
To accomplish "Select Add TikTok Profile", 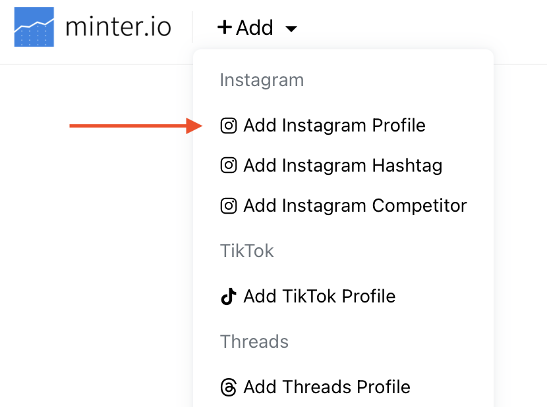I will pyautogui.click(x=319, y=297).
